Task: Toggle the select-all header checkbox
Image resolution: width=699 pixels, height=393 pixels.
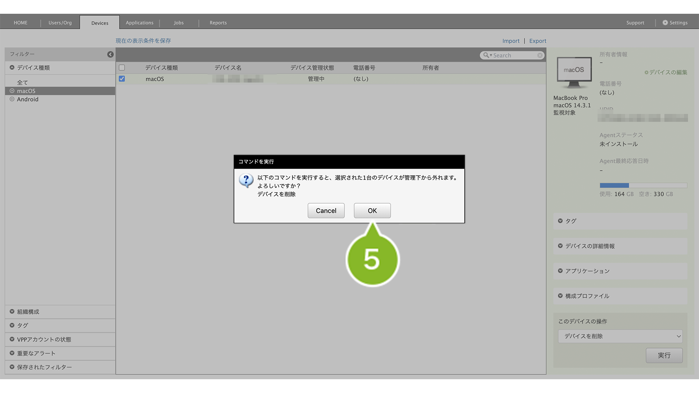Action: (x=122, y=68)
